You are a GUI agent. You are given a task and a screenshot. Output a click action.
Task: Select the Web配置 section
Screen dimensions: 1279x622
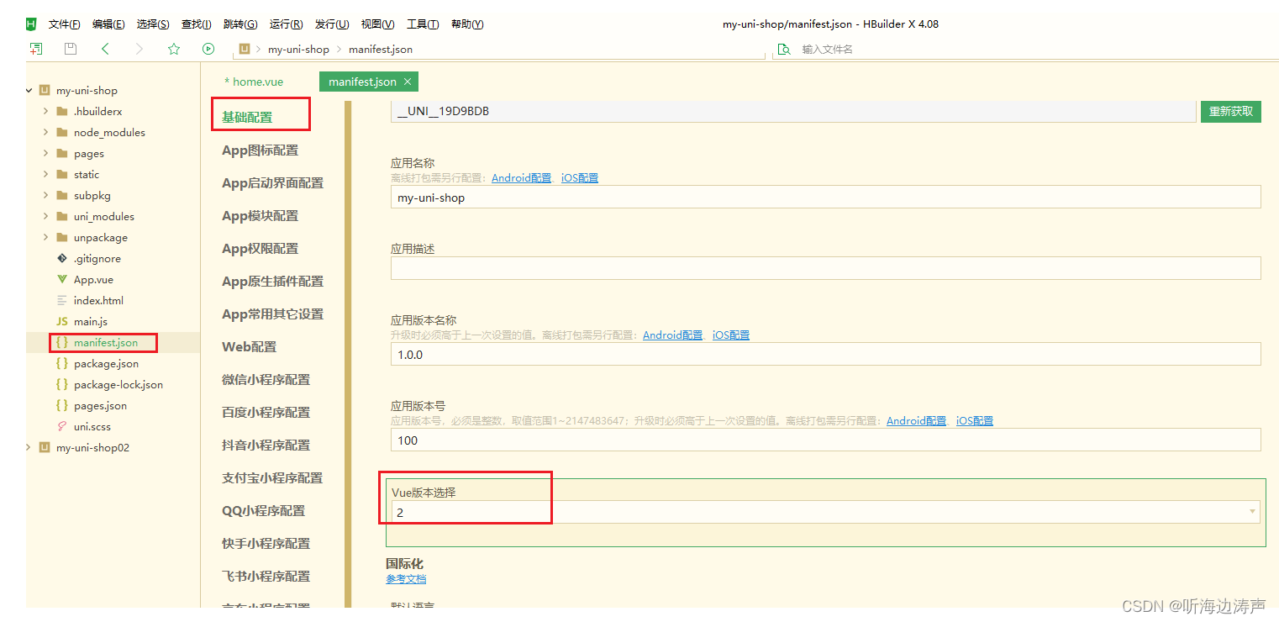[x=249, y=347]
